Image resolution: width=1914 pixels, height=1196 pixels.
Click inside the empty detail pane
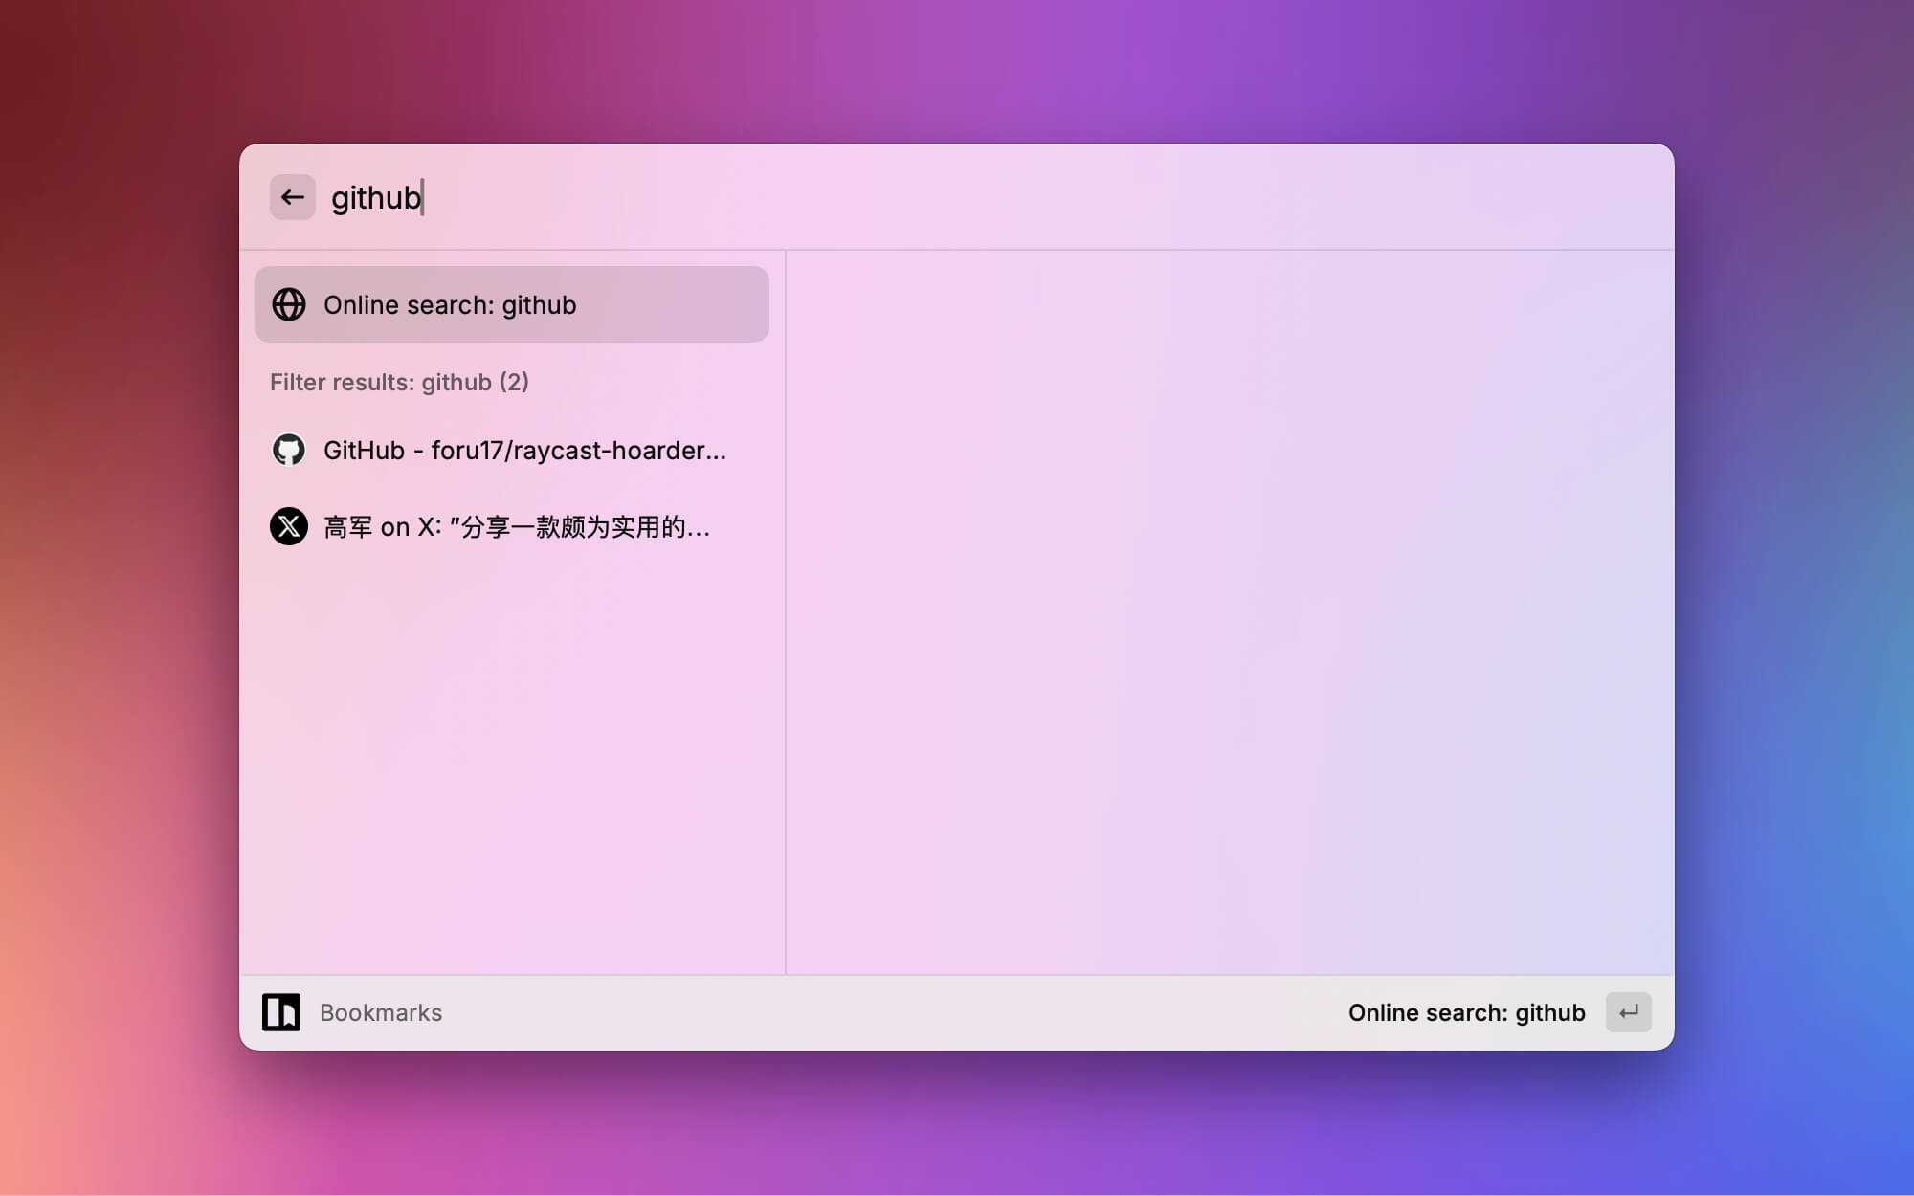[x=1230, y=612]
